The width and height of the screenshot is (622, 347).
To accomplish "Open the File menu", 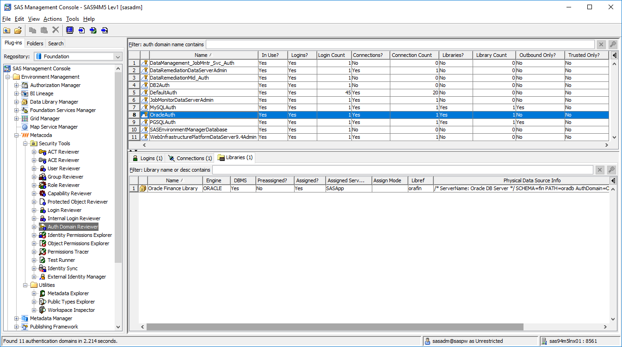I will 6,19.
